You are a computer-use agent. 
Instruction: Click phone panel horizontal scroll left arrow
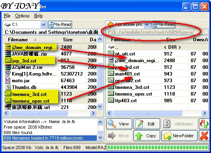pyautogui.click(x=109, y=113)
